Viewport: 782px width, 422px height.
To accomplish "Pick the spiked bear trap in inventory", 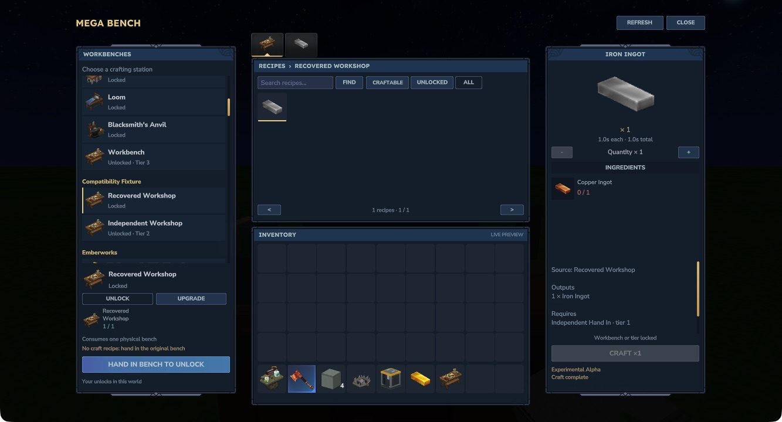I will click(361, 379).
